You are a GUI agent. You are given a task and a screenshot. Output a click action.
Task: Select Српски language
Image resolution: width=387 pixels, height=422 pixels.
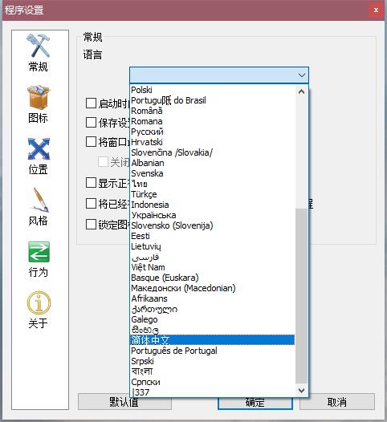pos(213,382)
